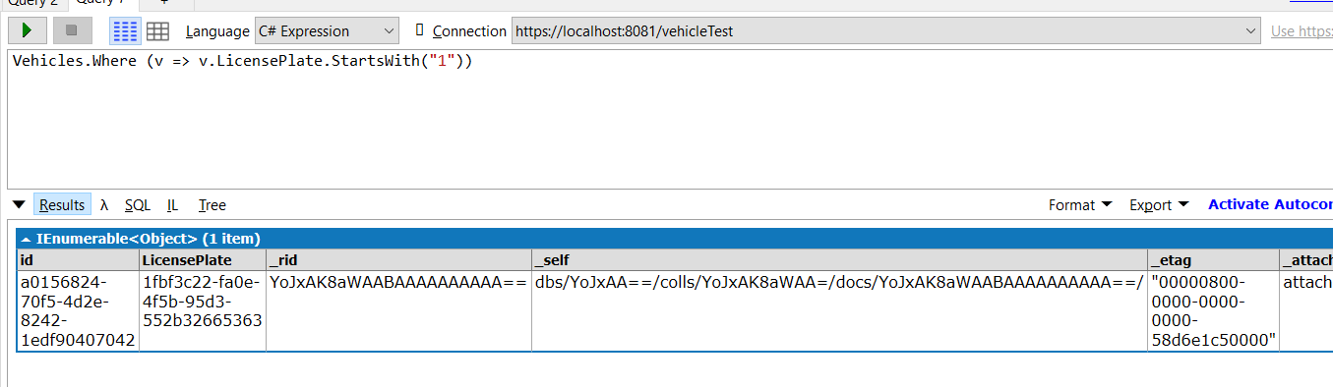Viewport: 1333px width, 387px height.
Task: Open the Connection dropdown for localhost:8081/vehicleTest
Action: [x=886, y=30]
